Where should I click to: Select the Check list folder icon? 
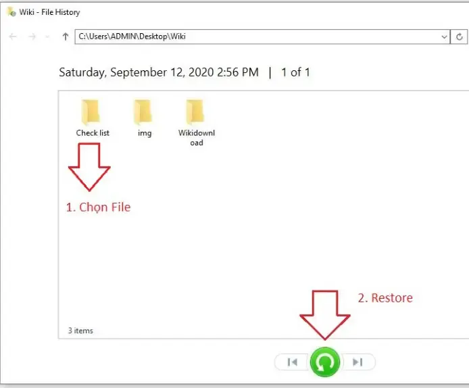click(91, 111)
